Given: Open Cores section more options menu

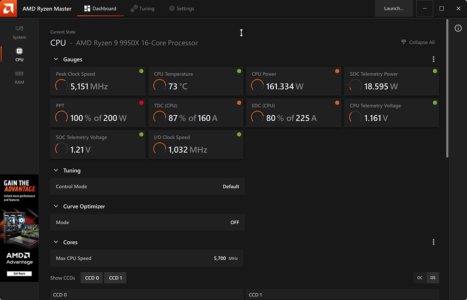Looking at the screenshot, I should pos(433,242).
